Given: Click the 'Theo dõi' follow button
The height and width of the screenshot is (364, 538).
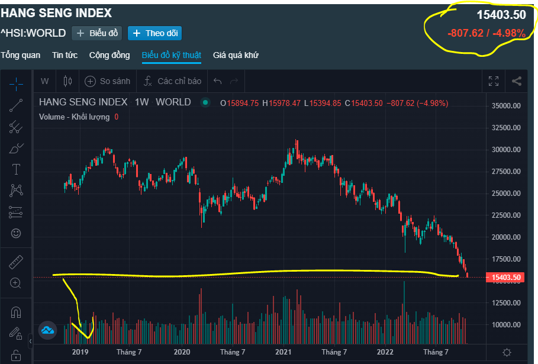Looking at the screenshot, I should pyautogui.click(x=154, y=33).
